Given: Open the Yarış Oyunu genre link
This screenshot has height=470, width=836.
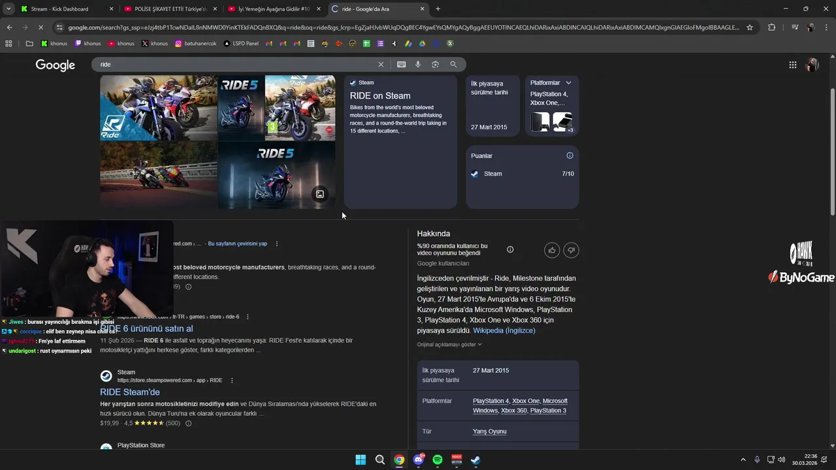Looking at the screenshot, I should click(490, 431).
